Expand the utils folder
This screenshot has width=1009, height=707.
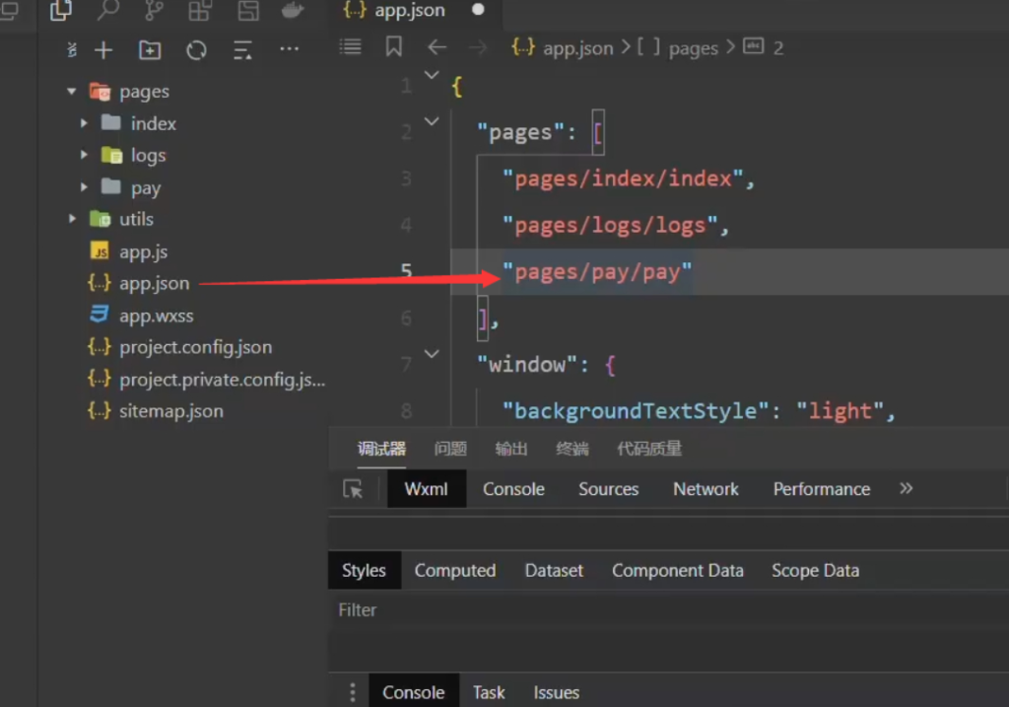tap(71, 219)
